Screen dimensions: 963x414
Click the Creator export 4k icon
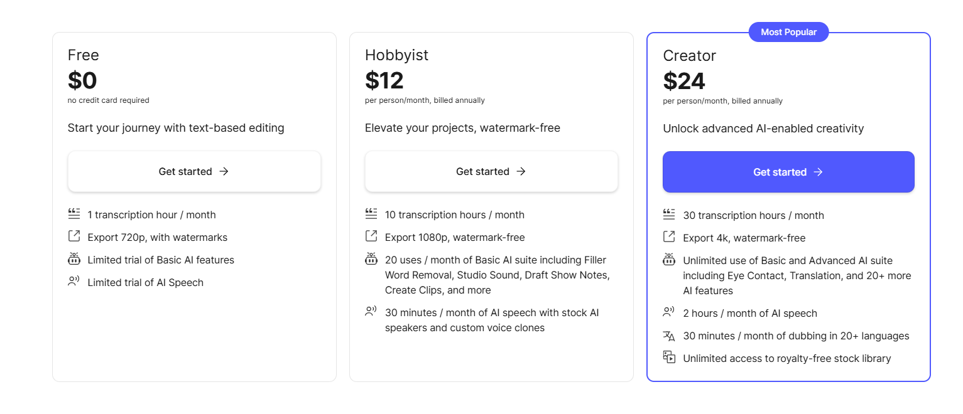(x=669, y=237)
